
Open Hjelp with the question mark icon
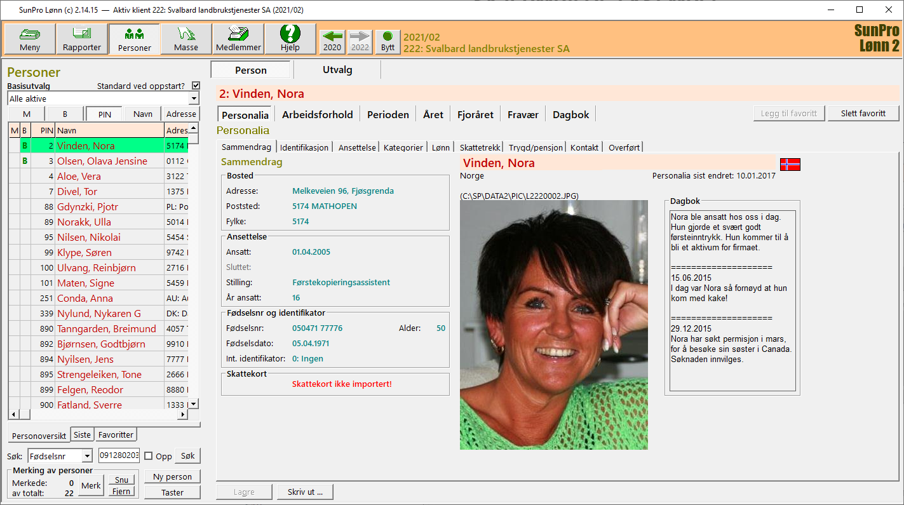pyautogui.click(x=290, y=39)
